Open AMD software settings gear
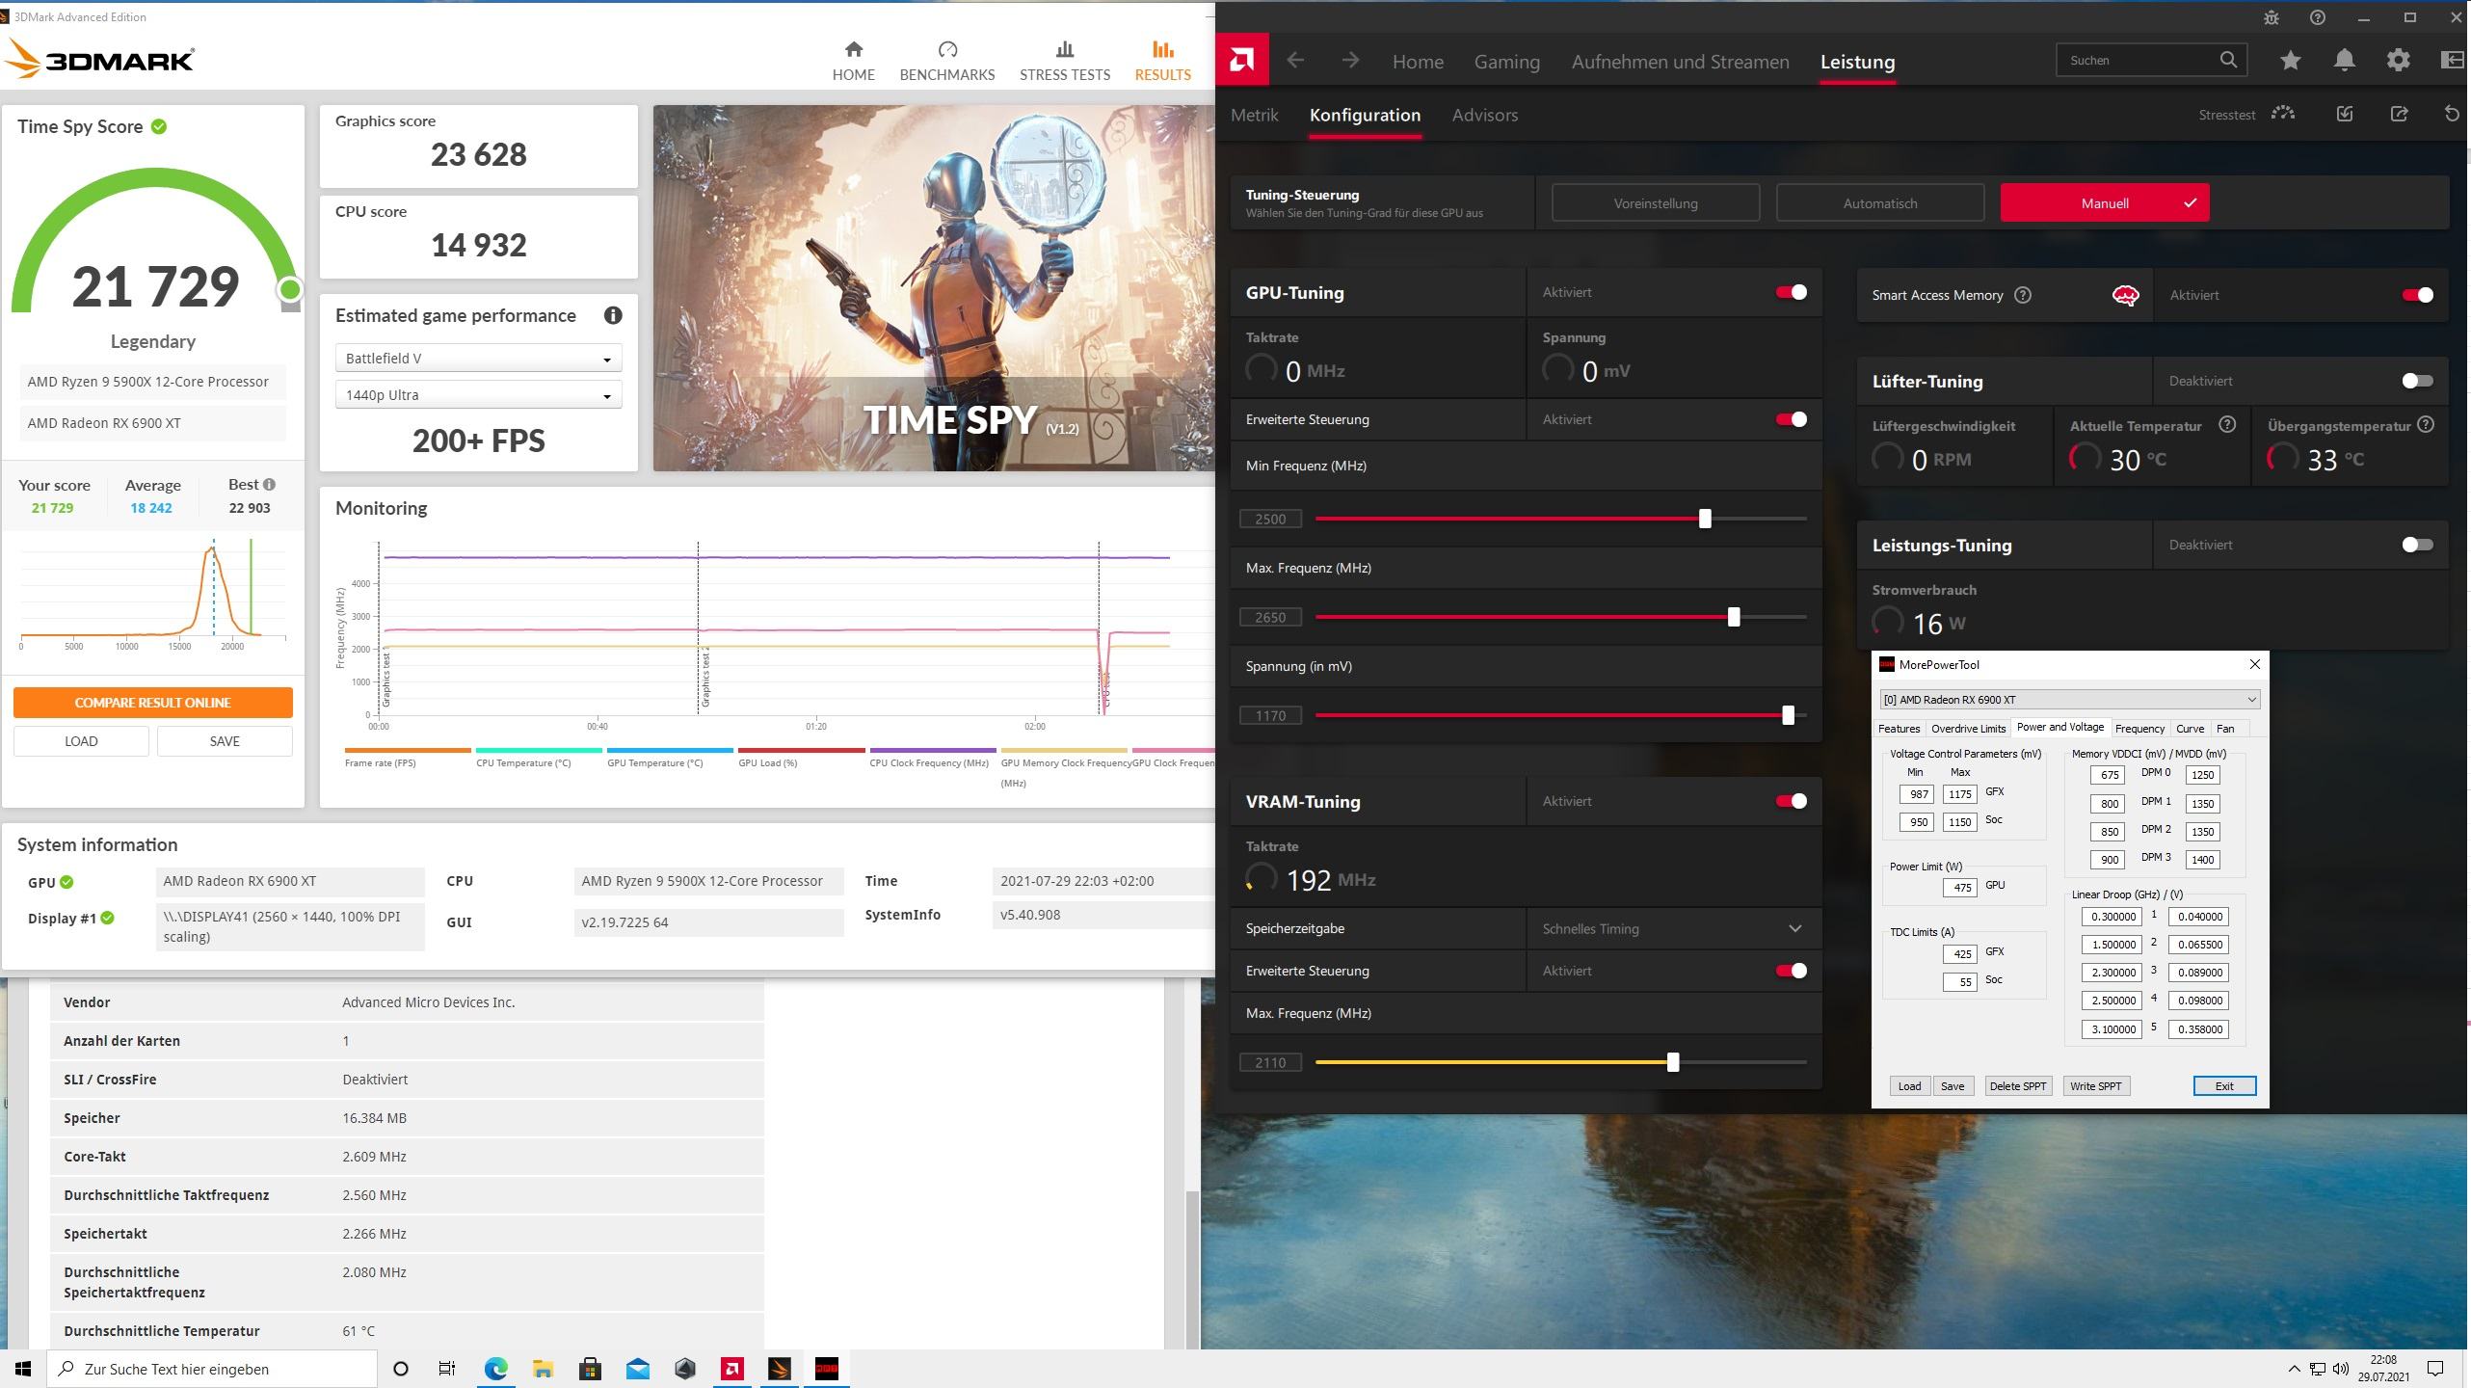 coord(2398,61)
